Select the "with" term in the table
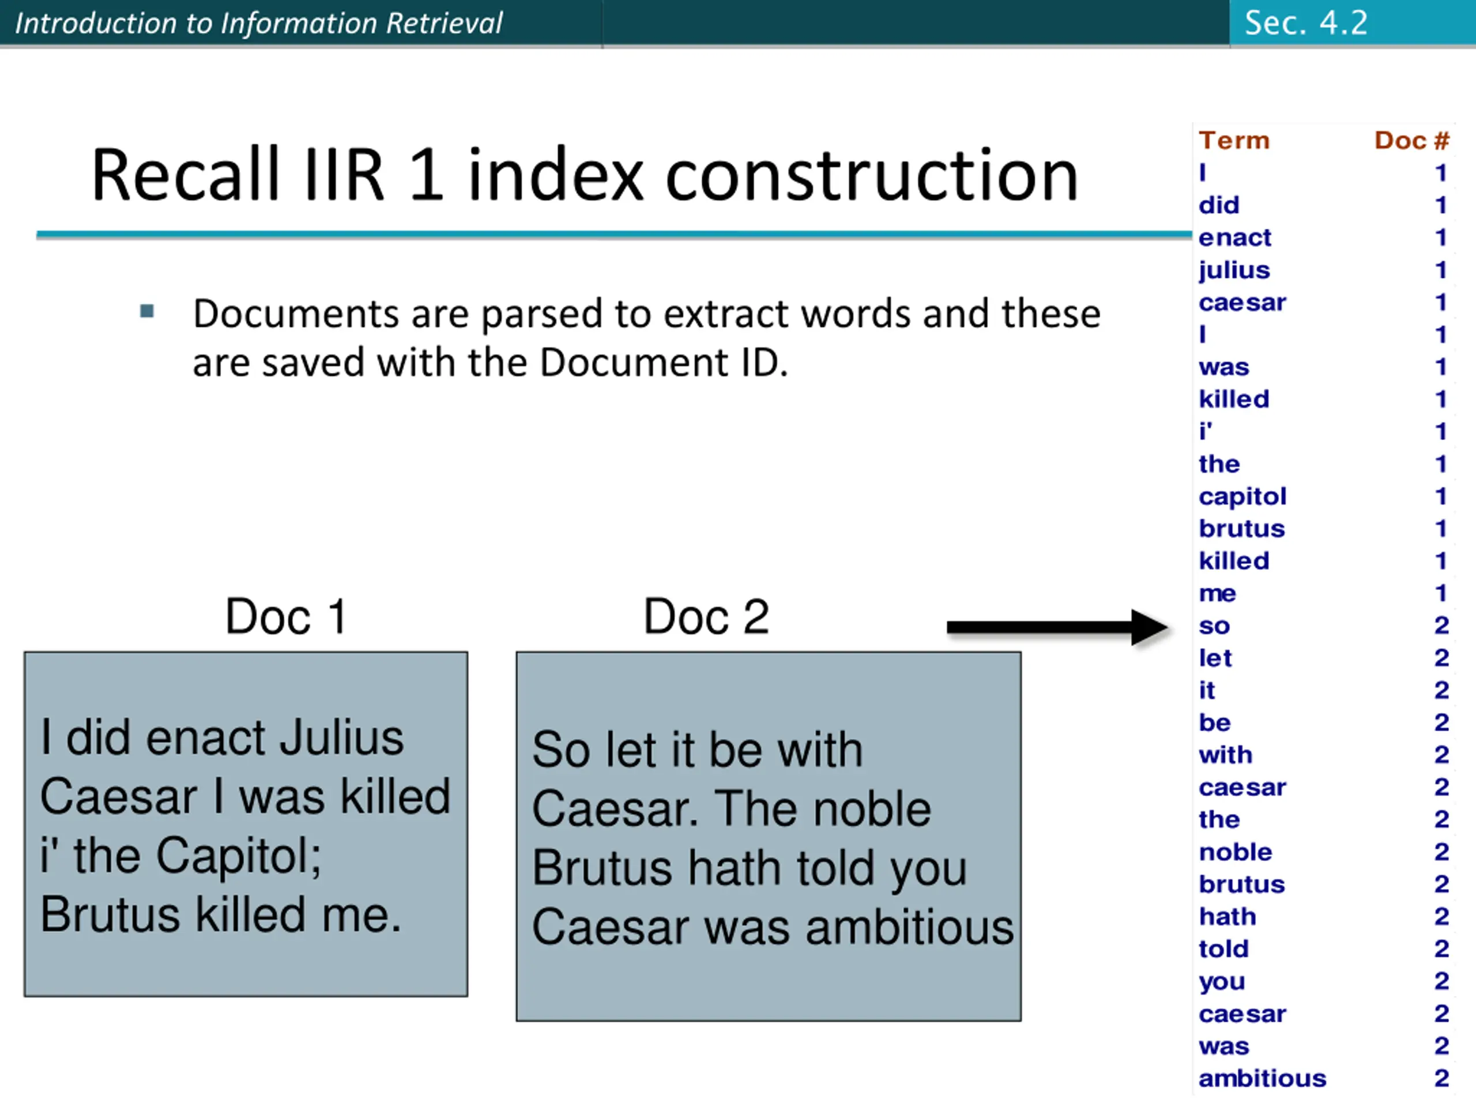 point(1225,755)
